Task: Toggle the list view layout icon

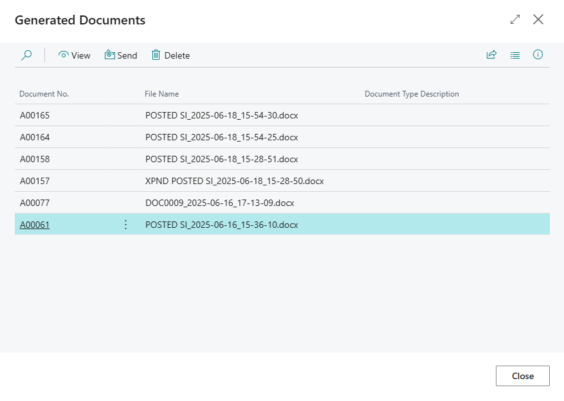Action: [x=514, y=55]
